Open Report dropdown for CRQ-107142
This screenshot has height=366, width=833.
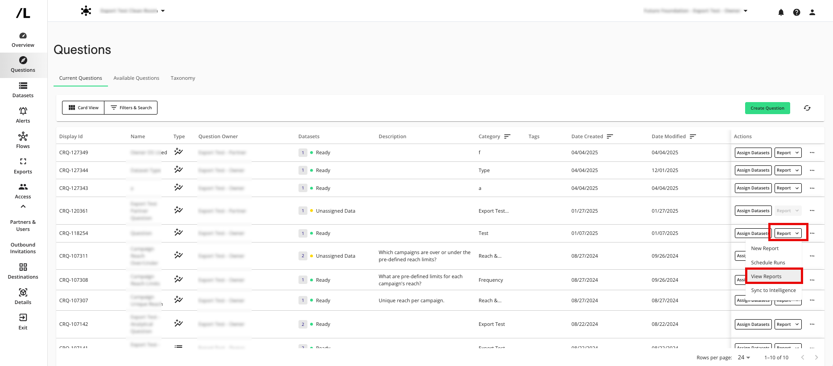[x=788, y=324]
